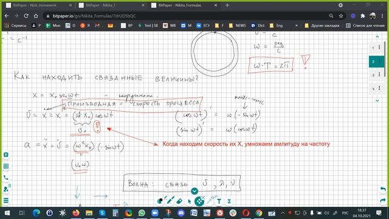Go to whiteboard page 4
Image resolution: width=389 pixels, height=219 pixels.
click(373, 88)
